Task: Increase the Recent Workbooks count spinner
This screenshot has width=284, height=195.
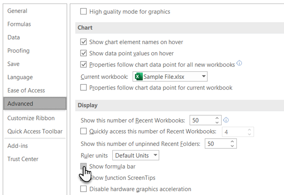Action: 217,117
